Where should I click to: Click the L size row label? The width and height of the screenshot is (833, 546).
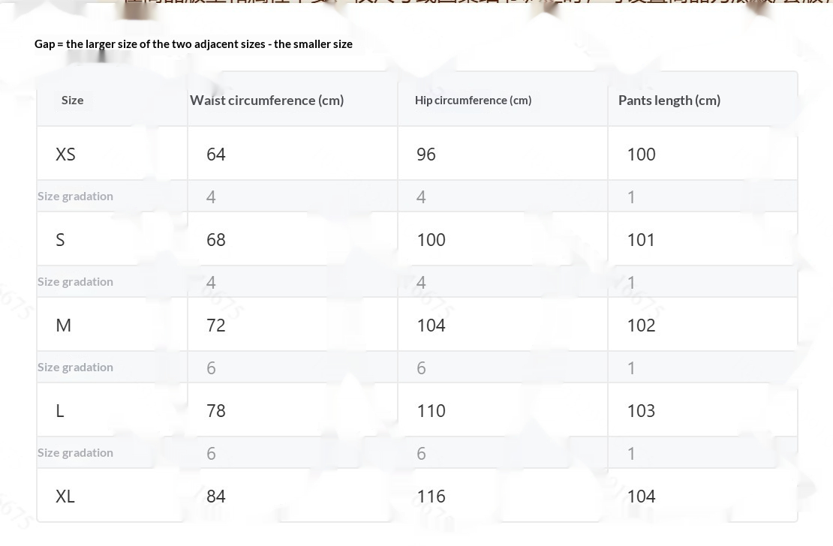60,410
